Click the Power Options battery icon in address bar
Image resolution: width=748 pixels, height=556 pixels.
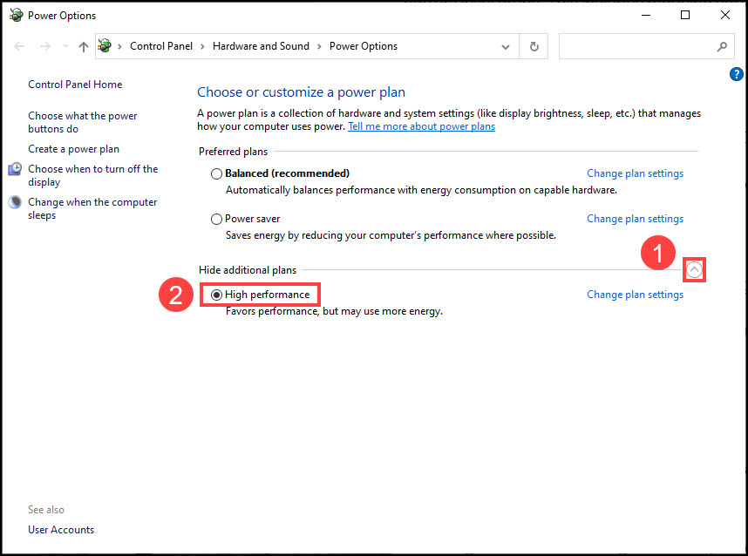(105, 46)
